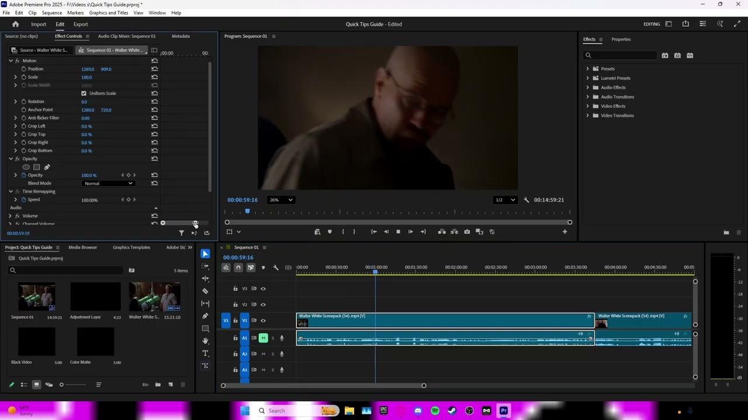Click Add Marker icon in timeline
Screen dimensions: 748x420
pyautogui.click(x=263, y=268)
